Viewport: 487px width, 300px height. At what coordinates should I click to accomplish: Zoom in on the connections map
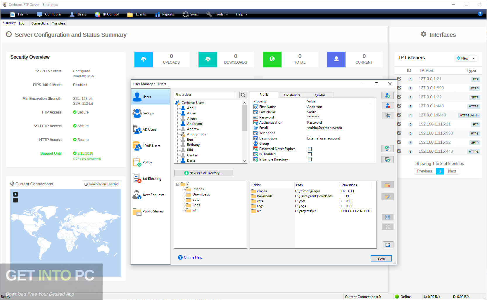point(15,194)
